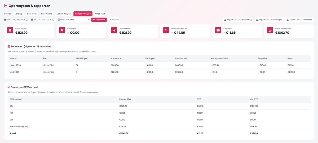
Task: Select the Laatste 7 dagen period
Action: click(64, 14)
